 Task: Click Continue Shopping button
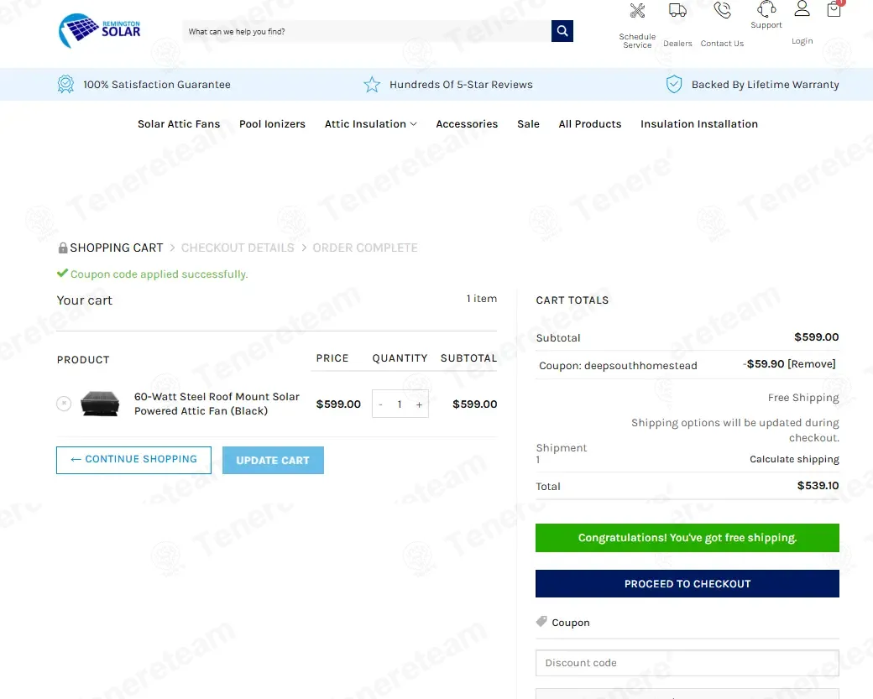(133, 460)
